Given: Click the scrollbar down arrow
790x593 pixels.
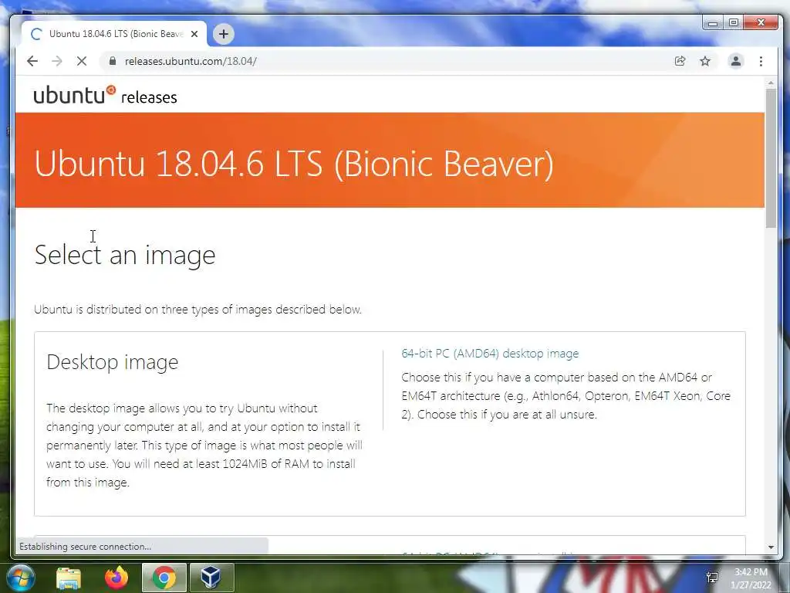Looking at the screenshot, I should point(771,547).
